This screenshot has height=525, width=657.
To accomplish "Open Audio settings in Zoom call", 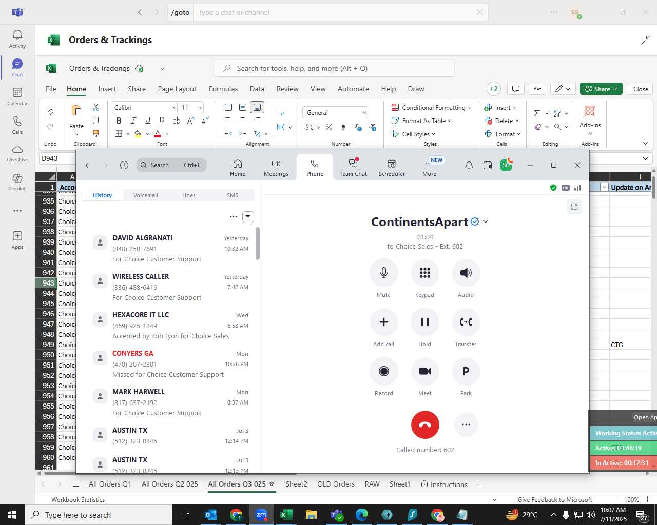I will pyautogui.click(x=466, y=273).
